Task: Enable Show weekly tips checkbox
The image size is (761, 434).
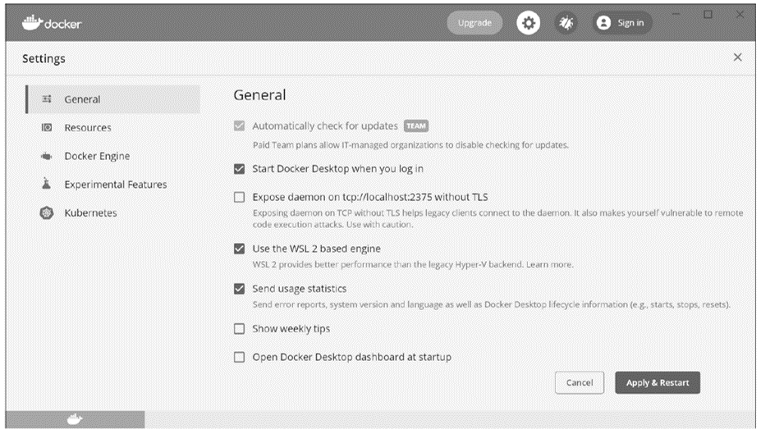Action: (x=239, y=329)
